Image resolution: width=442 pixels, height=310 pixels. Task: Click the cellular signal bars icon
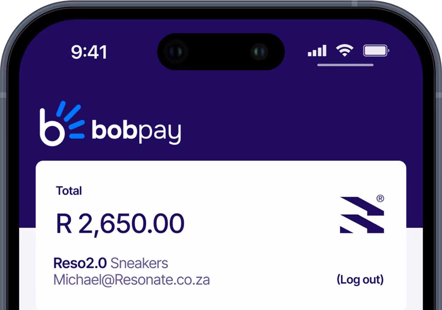click(317, 51)
